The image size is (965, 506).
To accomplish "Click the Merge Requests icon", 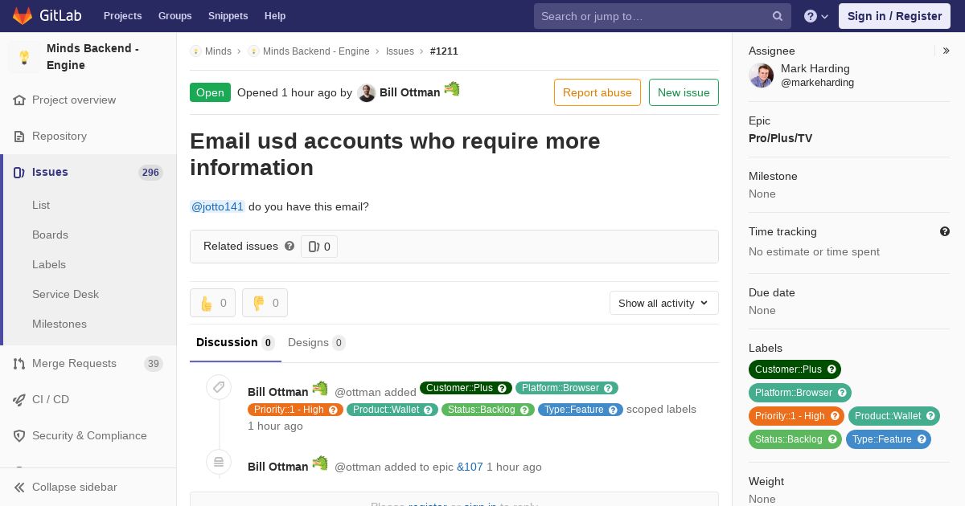I will (19, 364).
